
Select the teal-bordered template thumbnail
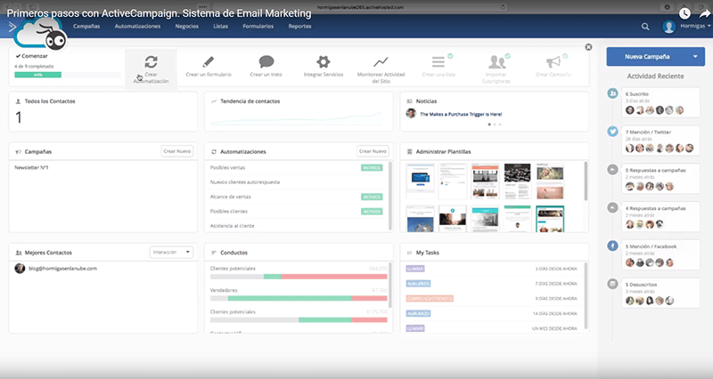[x=550, y=219]
